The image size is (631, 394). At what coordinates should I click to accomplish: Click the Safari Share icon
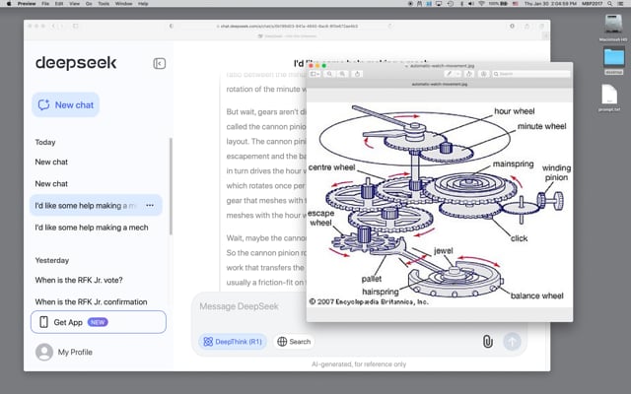tap(526, 27)
